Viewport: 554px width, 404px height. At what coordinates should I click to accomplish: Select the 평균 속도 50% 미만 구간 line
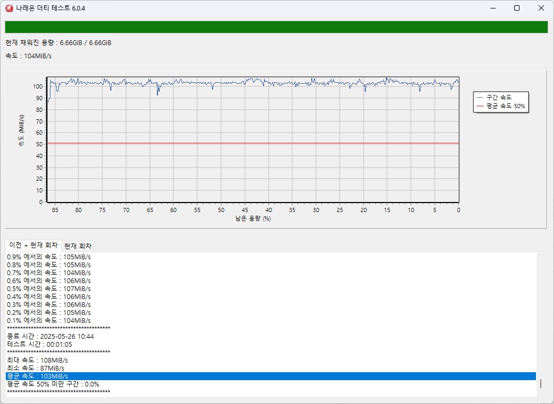click(53, 384)
